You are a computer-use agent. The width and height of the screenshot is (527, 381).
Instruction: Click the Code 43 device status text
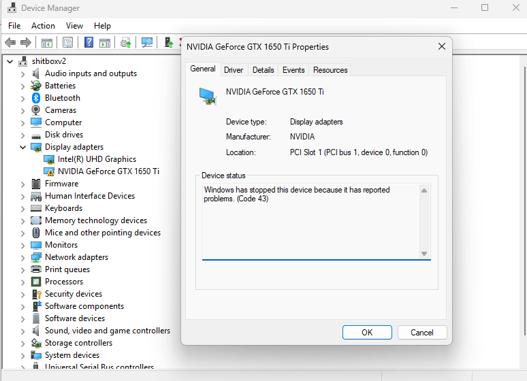[x=297, y=194]
